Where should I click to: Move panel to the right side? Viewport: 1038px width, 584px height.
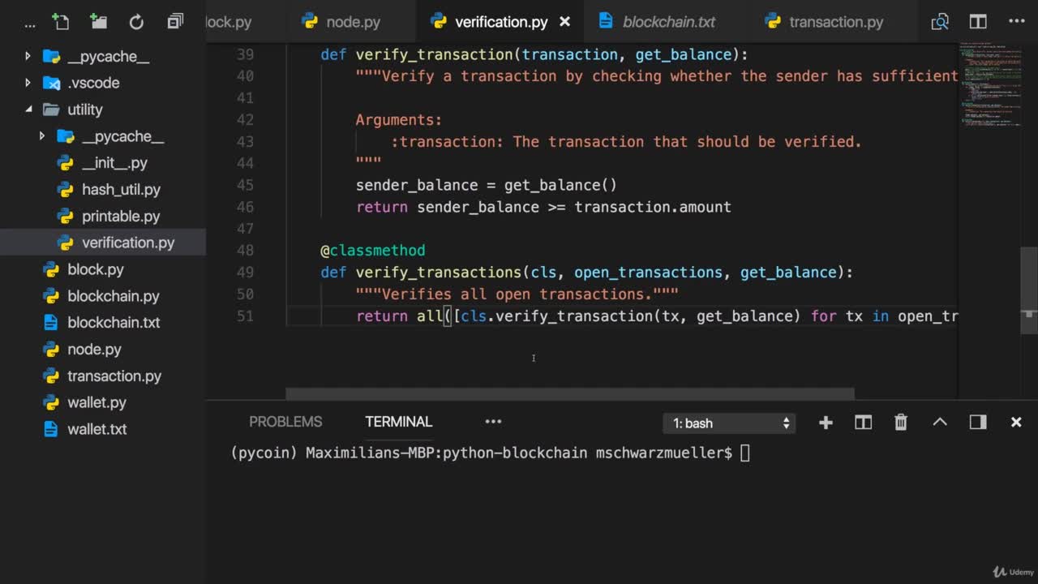[978, 422]
